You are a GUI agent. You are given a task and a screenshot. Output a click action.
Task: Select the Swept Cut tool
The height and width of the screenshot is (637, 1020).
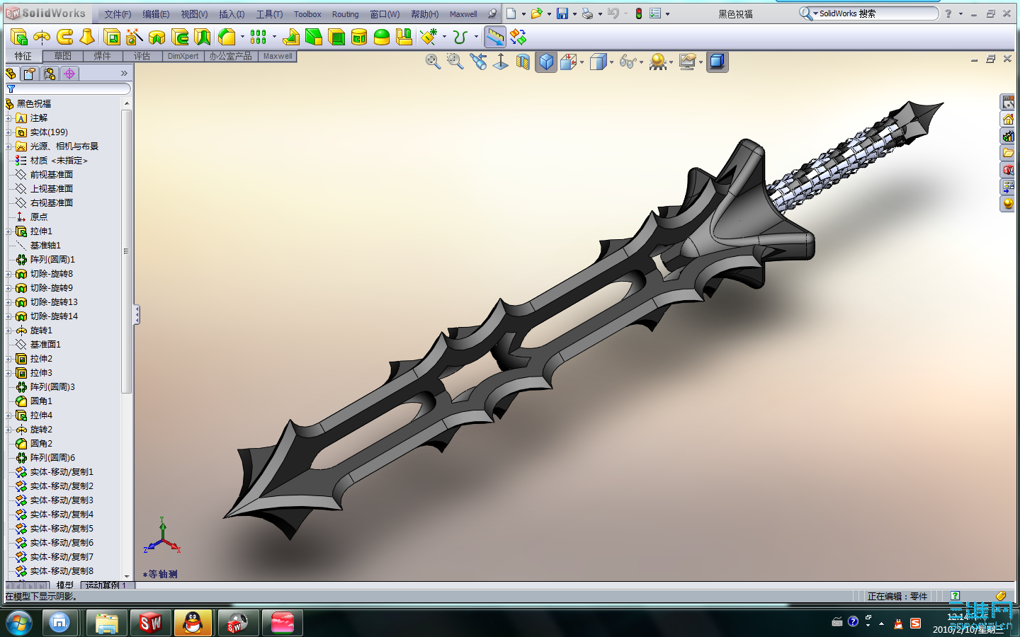180,37
